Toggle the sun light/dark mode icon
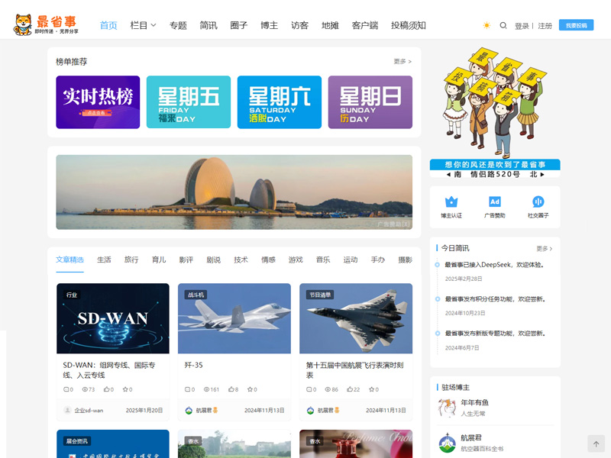This screenshot has height=458, width=611. coord(487,25)
